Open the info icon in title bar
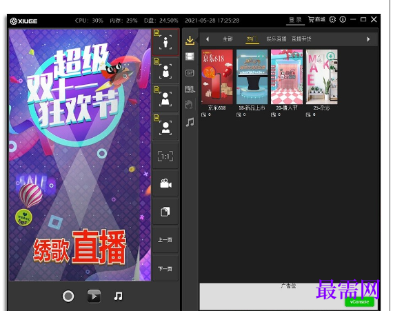The width and height of the screenshot is (393, 311). (343, 19)
